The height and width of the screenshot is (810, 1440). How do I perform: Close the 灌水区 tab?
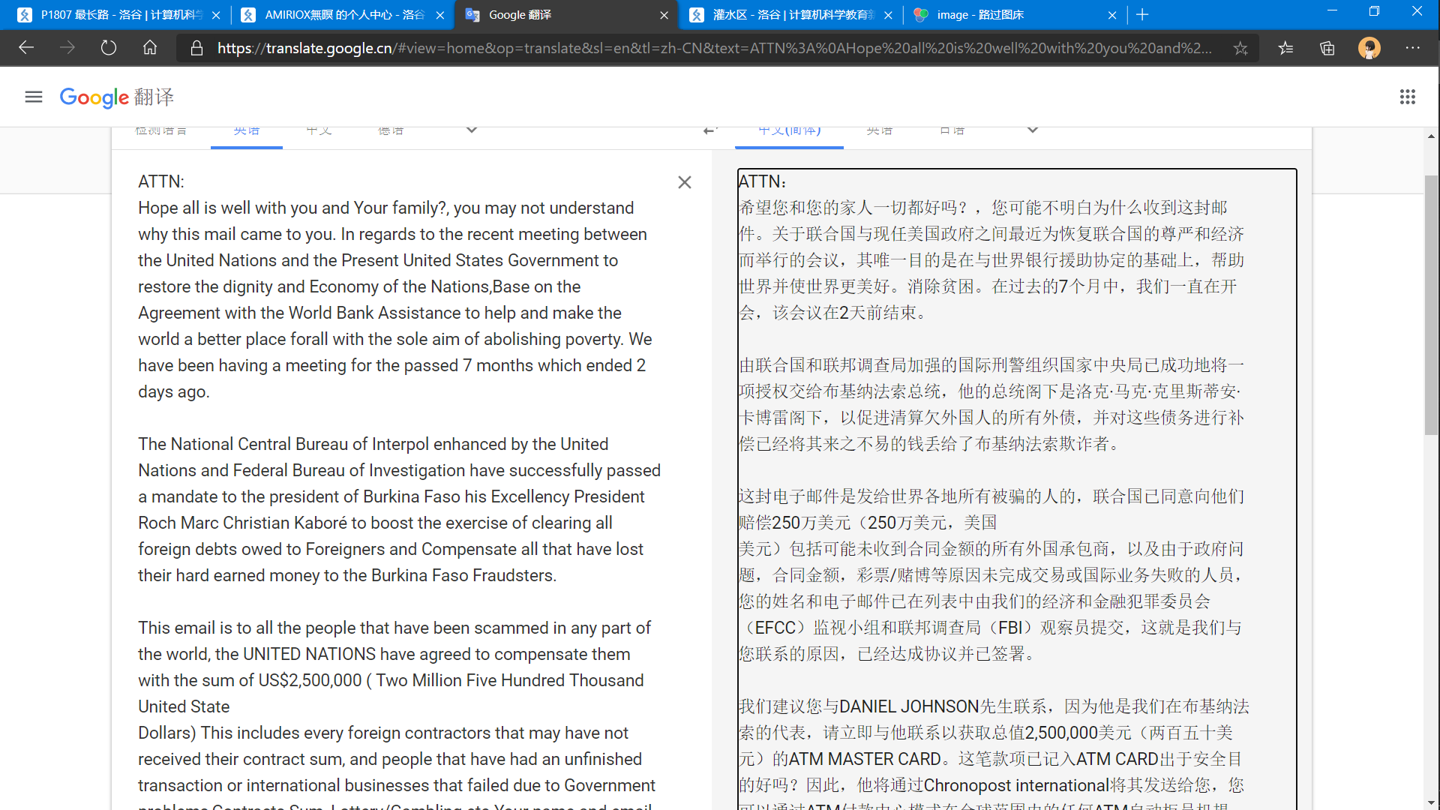point(888,15)
